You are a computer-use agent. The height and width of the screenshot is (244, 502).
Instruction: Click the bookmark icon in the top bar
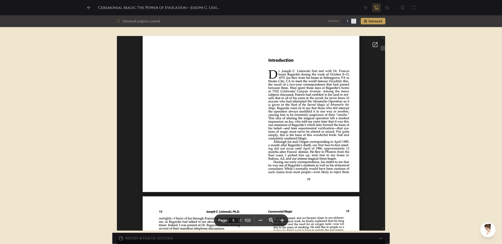[403, 8]
